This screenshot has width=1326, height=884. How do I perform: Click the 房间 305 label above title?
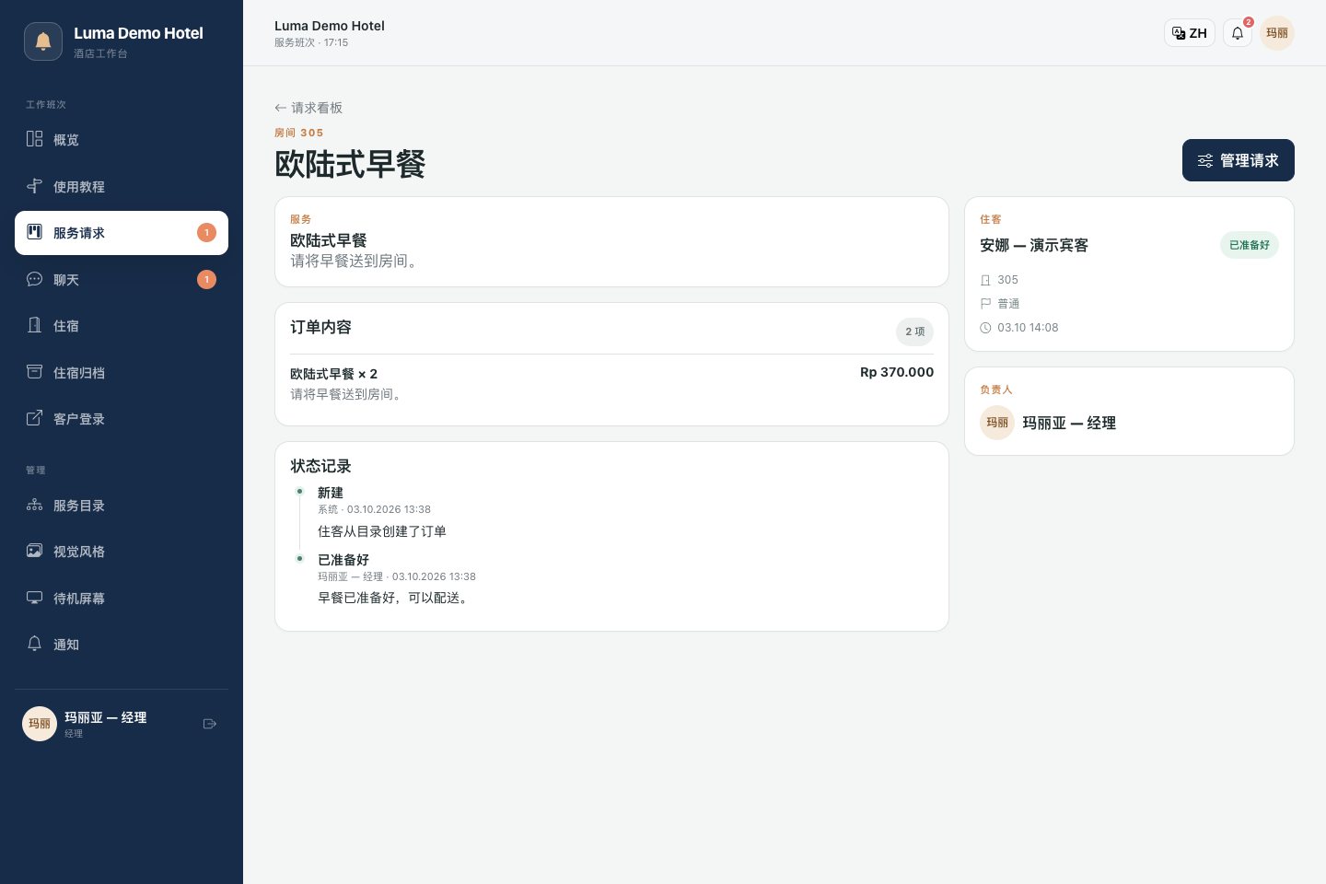point(299,133)
